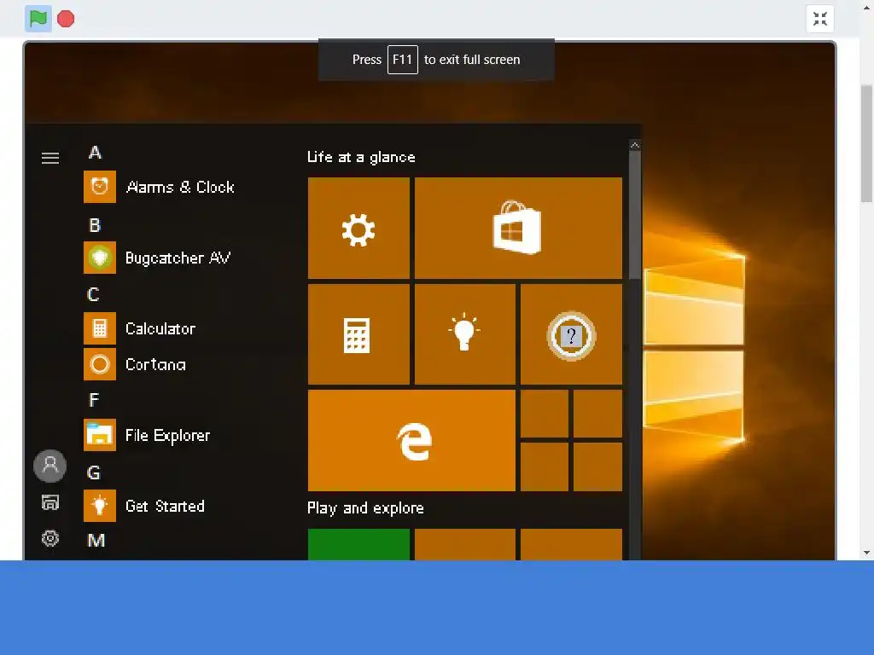Jump to letter A group header
This screenshot has height=655, width=874.
(x=96, y=153)
